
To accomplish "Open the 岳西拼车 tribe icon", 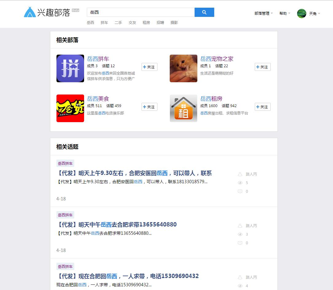I will tap(70, 68).
